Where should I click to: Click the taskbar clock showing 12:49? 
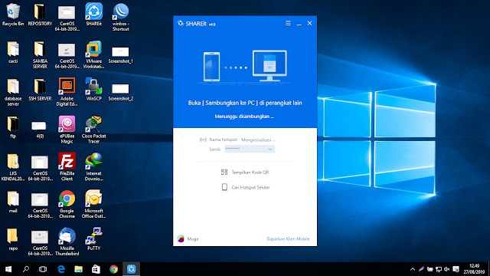tap(474, 269)
